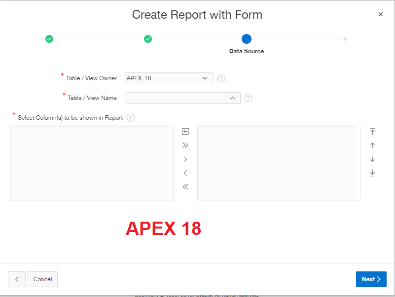
Task: Open help for Select Column(s) field
Action: click(131, 118)
